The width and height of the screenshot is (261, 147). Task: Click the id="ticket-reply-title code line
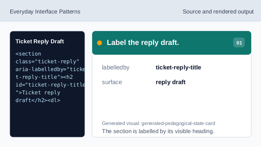50,85
